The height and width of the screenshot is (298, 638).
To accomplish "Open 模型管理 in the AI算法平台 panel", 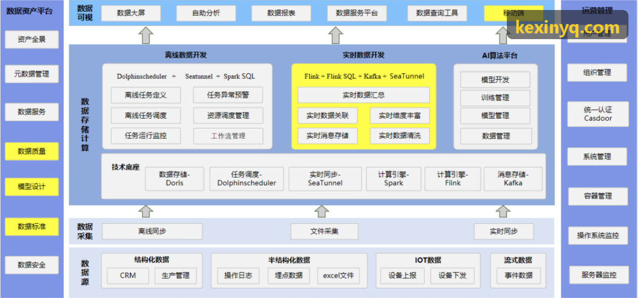I will click(495, 116).
